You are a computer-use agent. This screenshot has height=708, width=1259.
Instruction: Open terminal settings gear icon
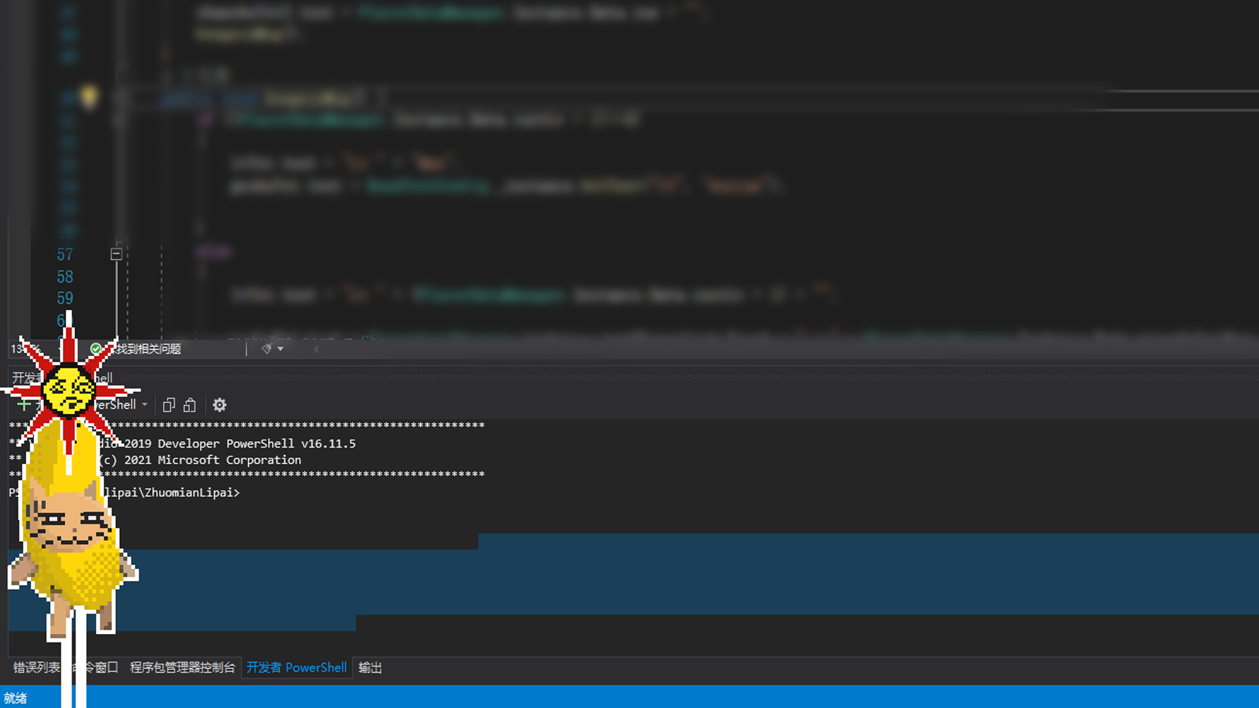point(220,405)
